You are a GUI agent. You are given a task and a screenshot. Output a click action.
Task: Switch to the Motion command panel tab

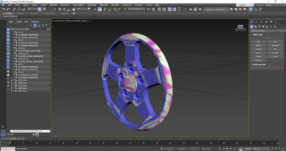tap(266, 22)
